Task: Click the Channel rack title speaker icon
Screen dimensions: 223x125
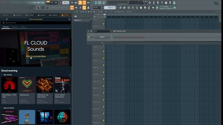Action: click(114, 31)
